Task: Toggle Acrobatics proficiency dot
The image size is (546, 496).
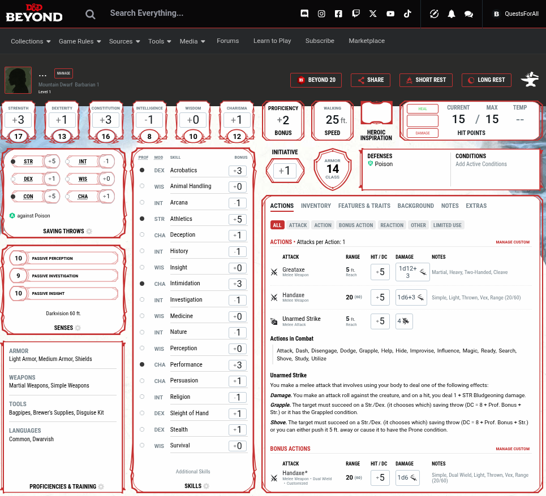Action: [x=142, y=170]
